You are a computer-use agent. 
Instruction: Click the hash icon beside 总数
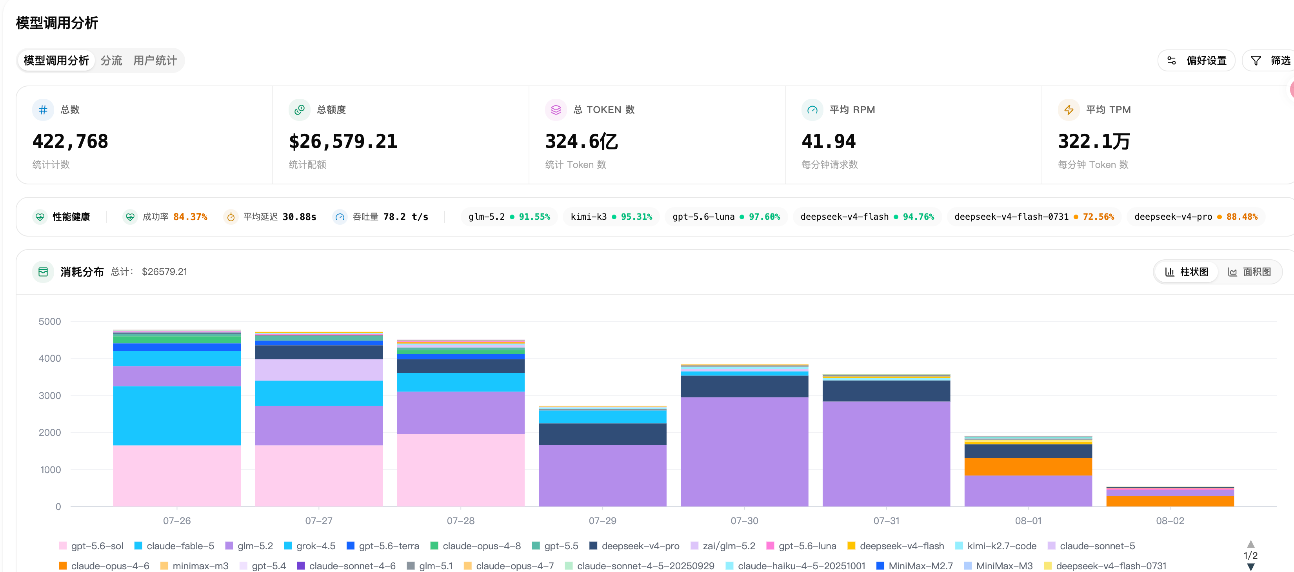click(x=43, y=109)
